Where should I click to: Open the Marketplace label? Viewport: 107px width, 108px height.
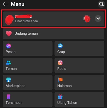click(x=16, y=86)
